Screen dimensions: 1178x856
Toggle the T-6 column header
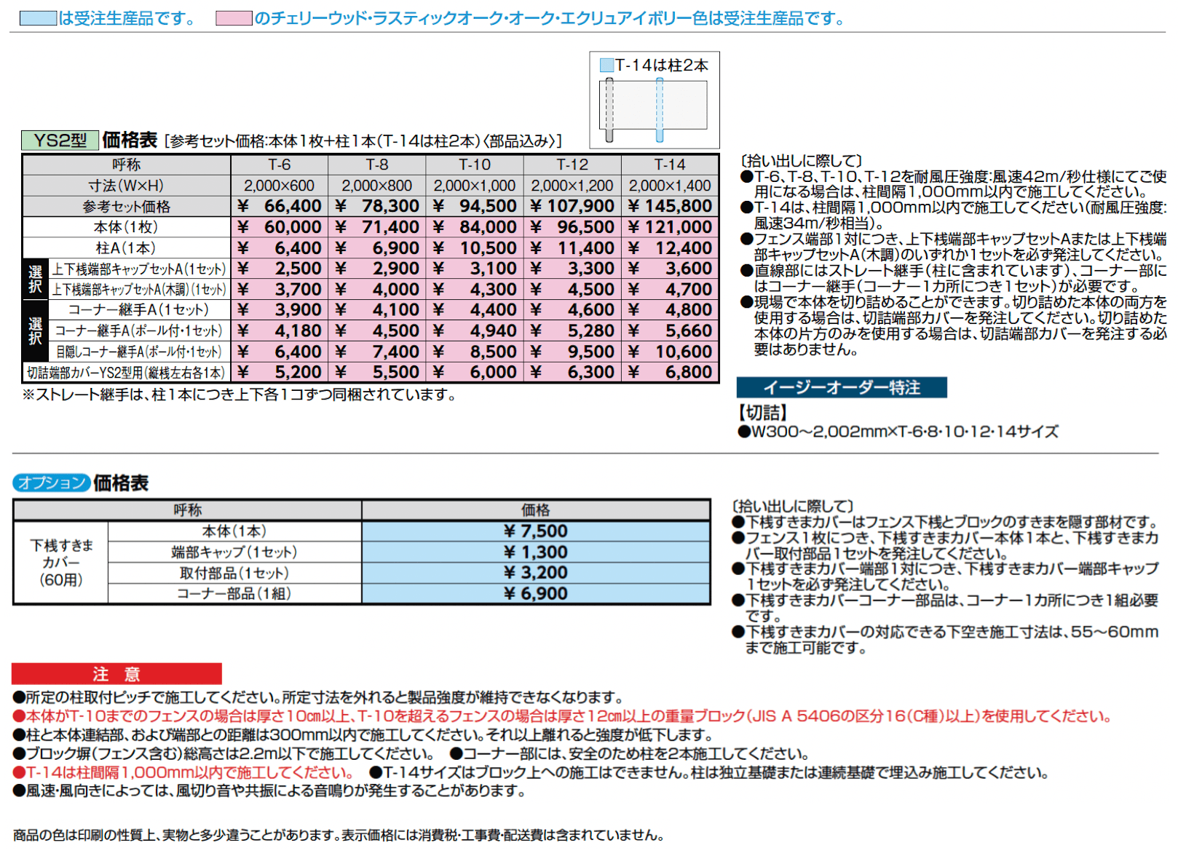[281, 165]
